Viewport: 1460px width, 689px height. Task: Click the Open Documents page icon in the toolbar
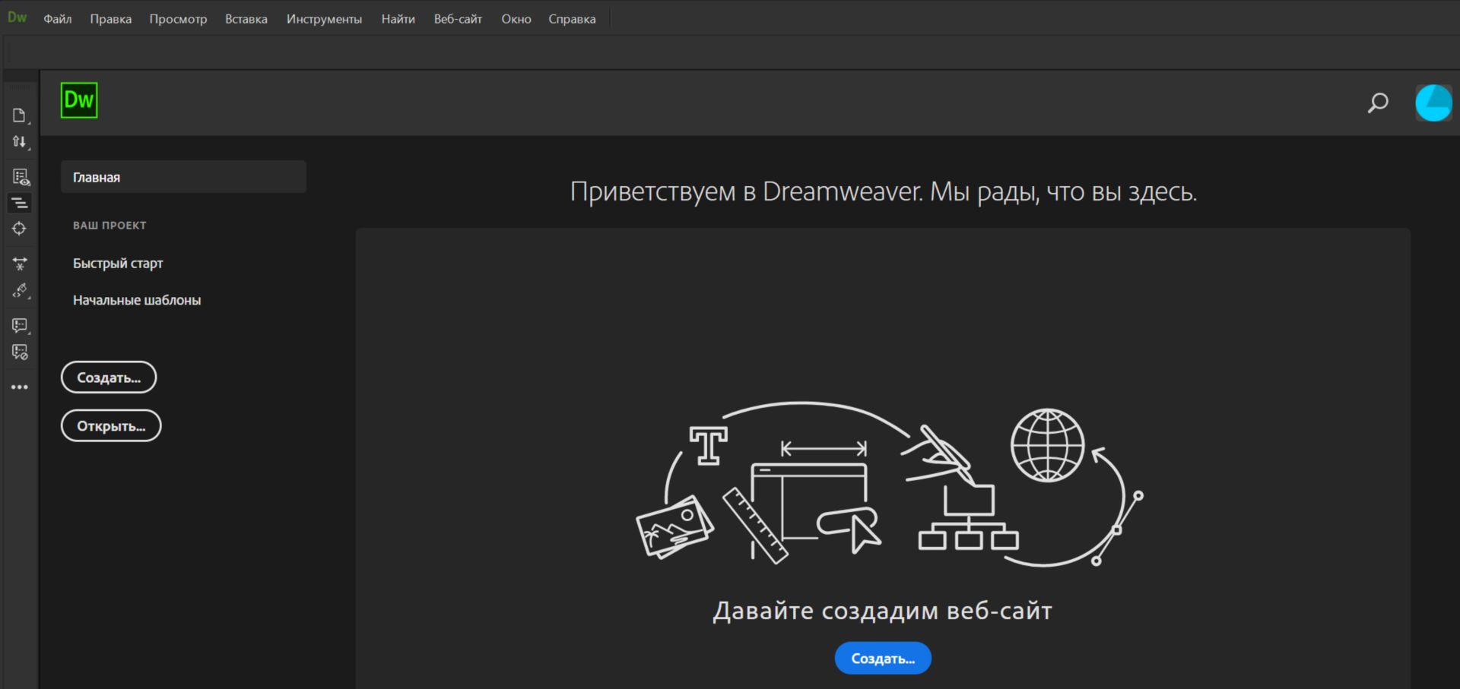pyautogui.click(x=20, y=115)
